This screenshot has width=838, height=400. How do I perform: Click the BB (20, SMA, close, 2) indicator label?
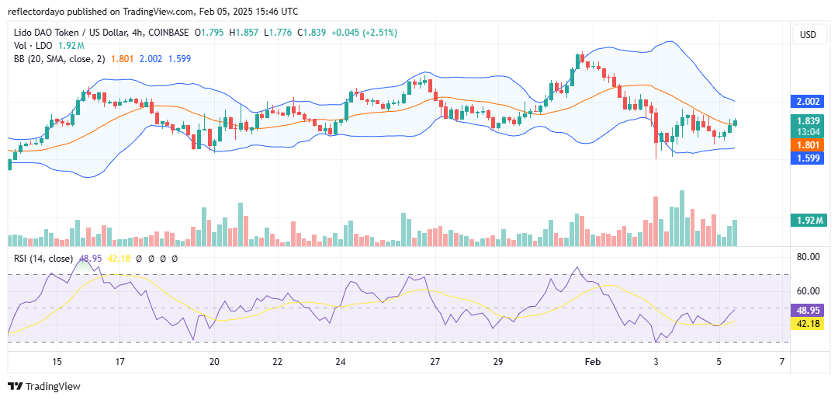[x=59, y=59]
